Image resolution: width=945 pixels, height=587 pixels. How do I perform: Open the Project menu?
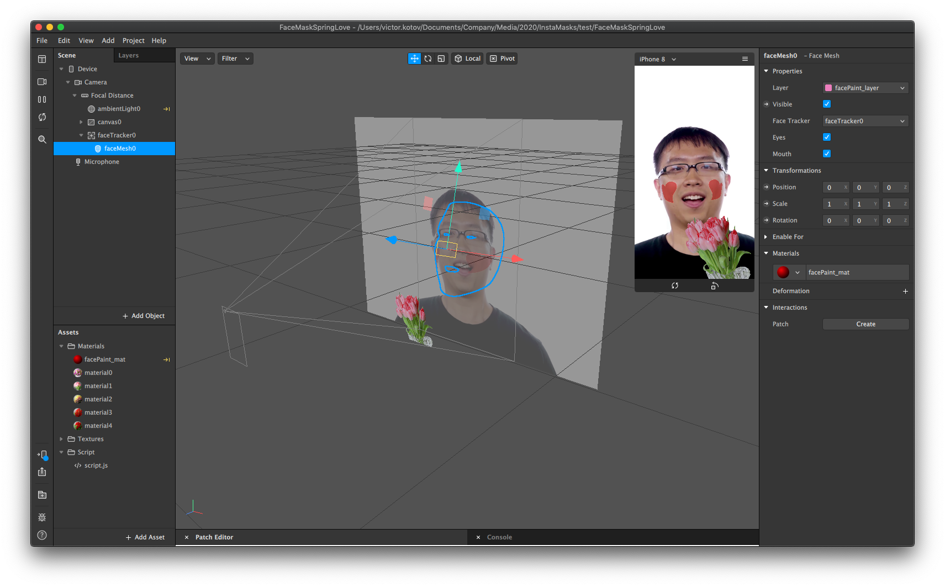[x=133, y=40]
